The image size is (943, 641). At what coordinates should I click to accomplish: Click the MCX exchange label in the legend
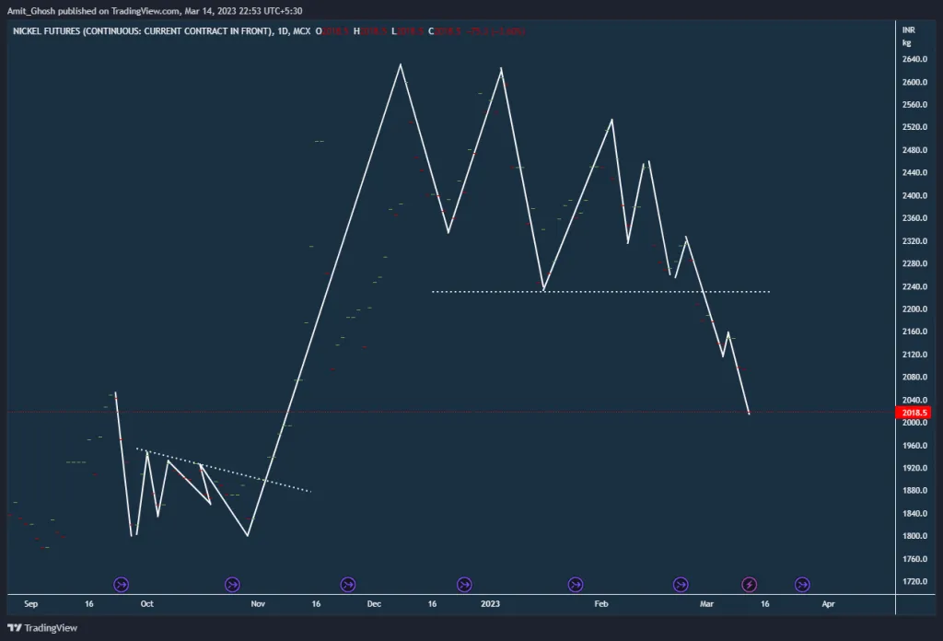tap(304, 30)
